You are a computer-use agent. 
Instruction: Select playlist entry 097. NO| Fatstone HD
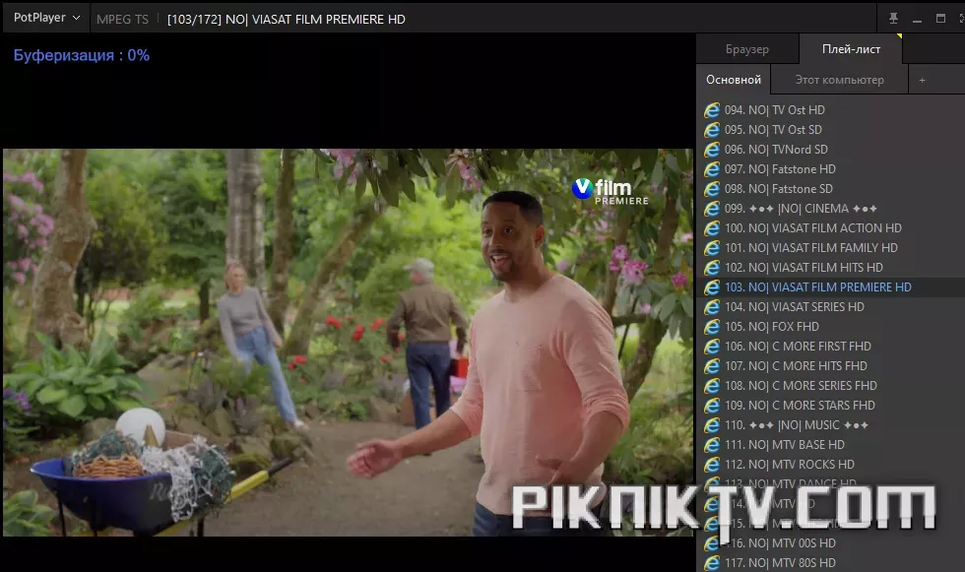coord(831,169)
